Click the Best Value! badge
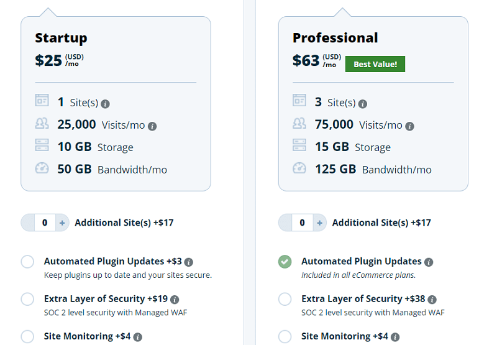This screenshot has width=497, height=345. tap(375, 64)
